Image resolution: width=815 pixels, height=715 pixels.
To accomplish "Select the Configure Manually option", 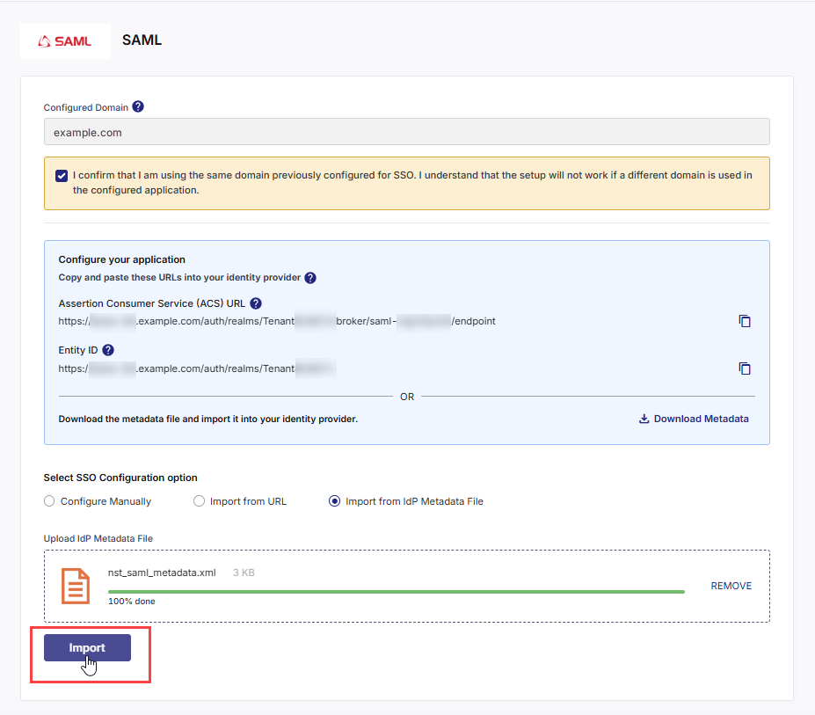I will click(x=49, y=500).
